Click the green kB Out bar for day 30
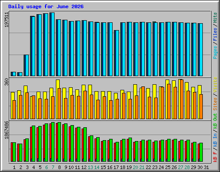This screenshot has width=220, height=172. point(201,152)
